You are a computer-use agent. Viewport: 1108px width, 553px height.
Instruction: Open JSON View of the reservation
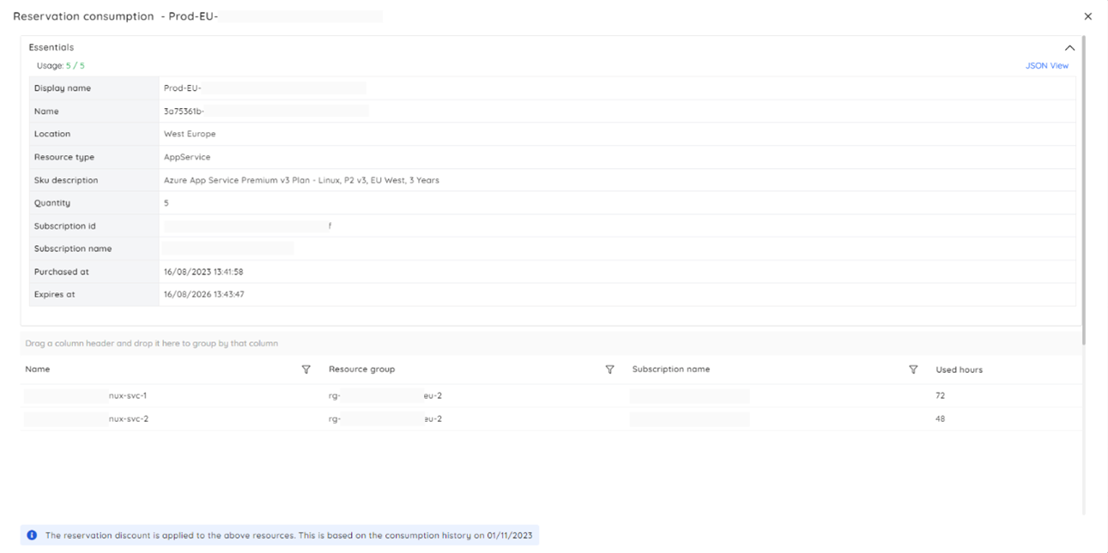point(1048,65)
